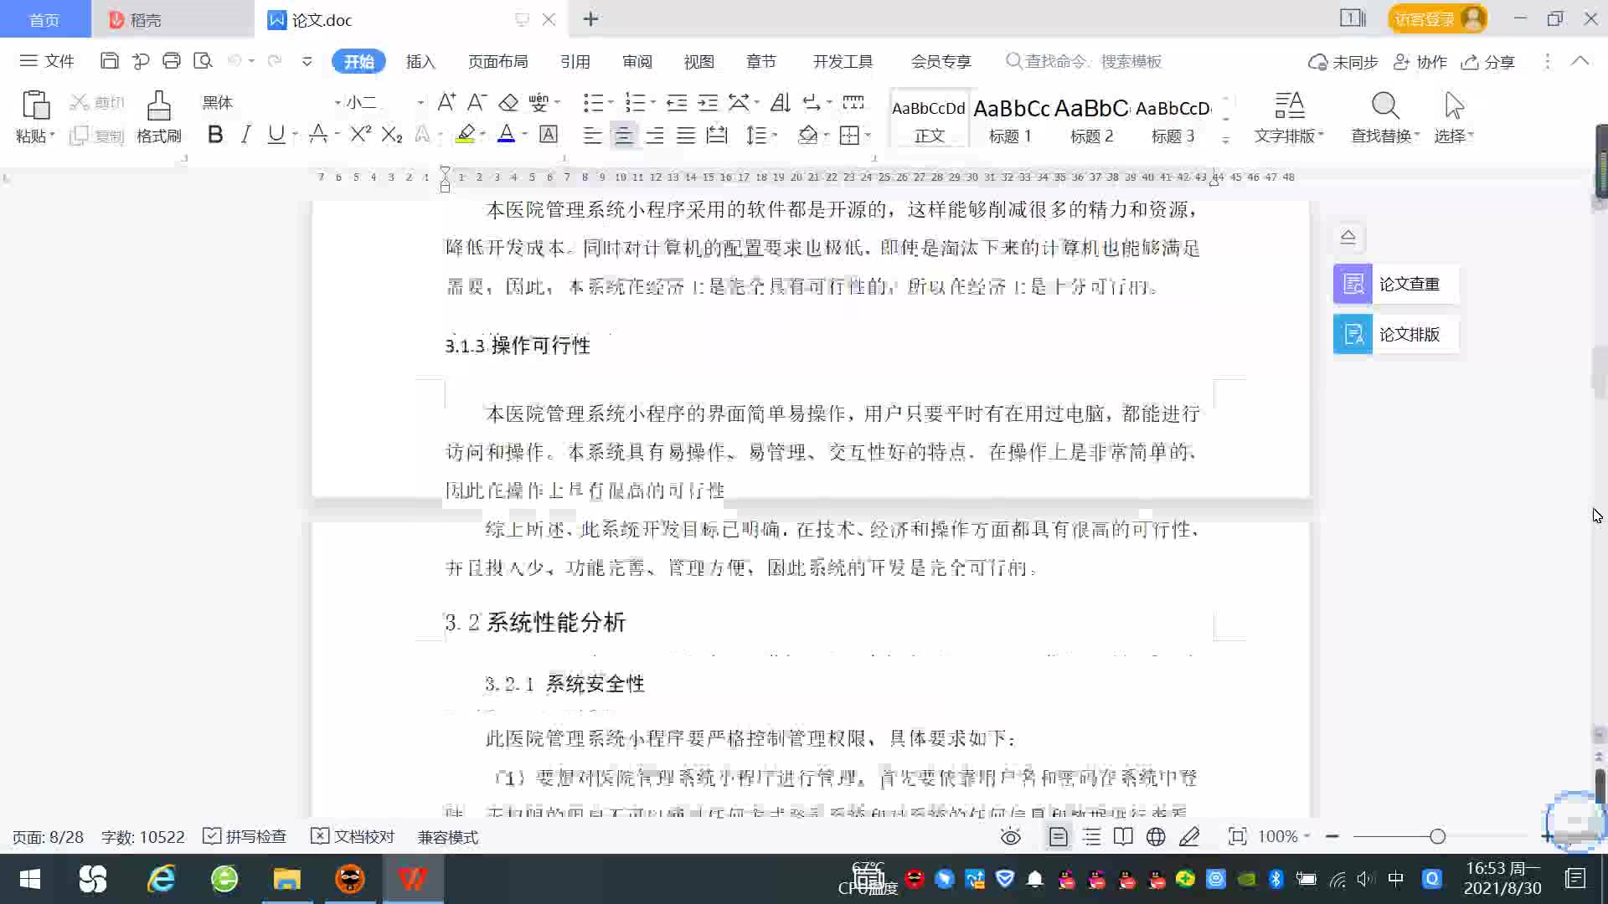The height and width of the screenshot is (904, 1608).
Task: Click the bulleted list icon
Action: click(x=593, y=102)
